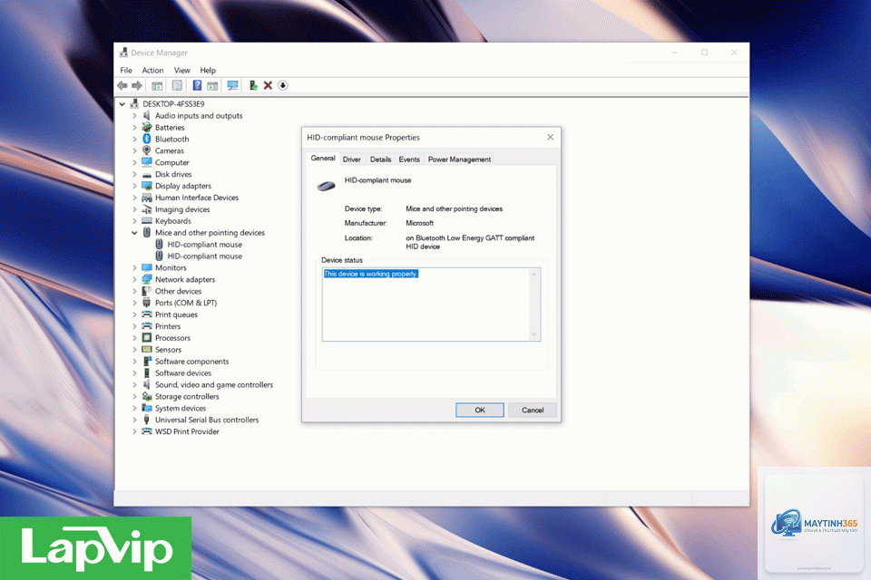
Task: Collapse the DESKTOP-4FSS3E9 root node
Action: point(122,104)
